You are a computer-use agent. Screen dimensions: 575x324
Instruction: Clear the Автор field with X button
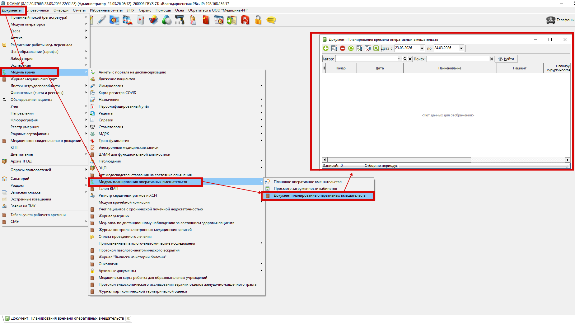[410, 59]
